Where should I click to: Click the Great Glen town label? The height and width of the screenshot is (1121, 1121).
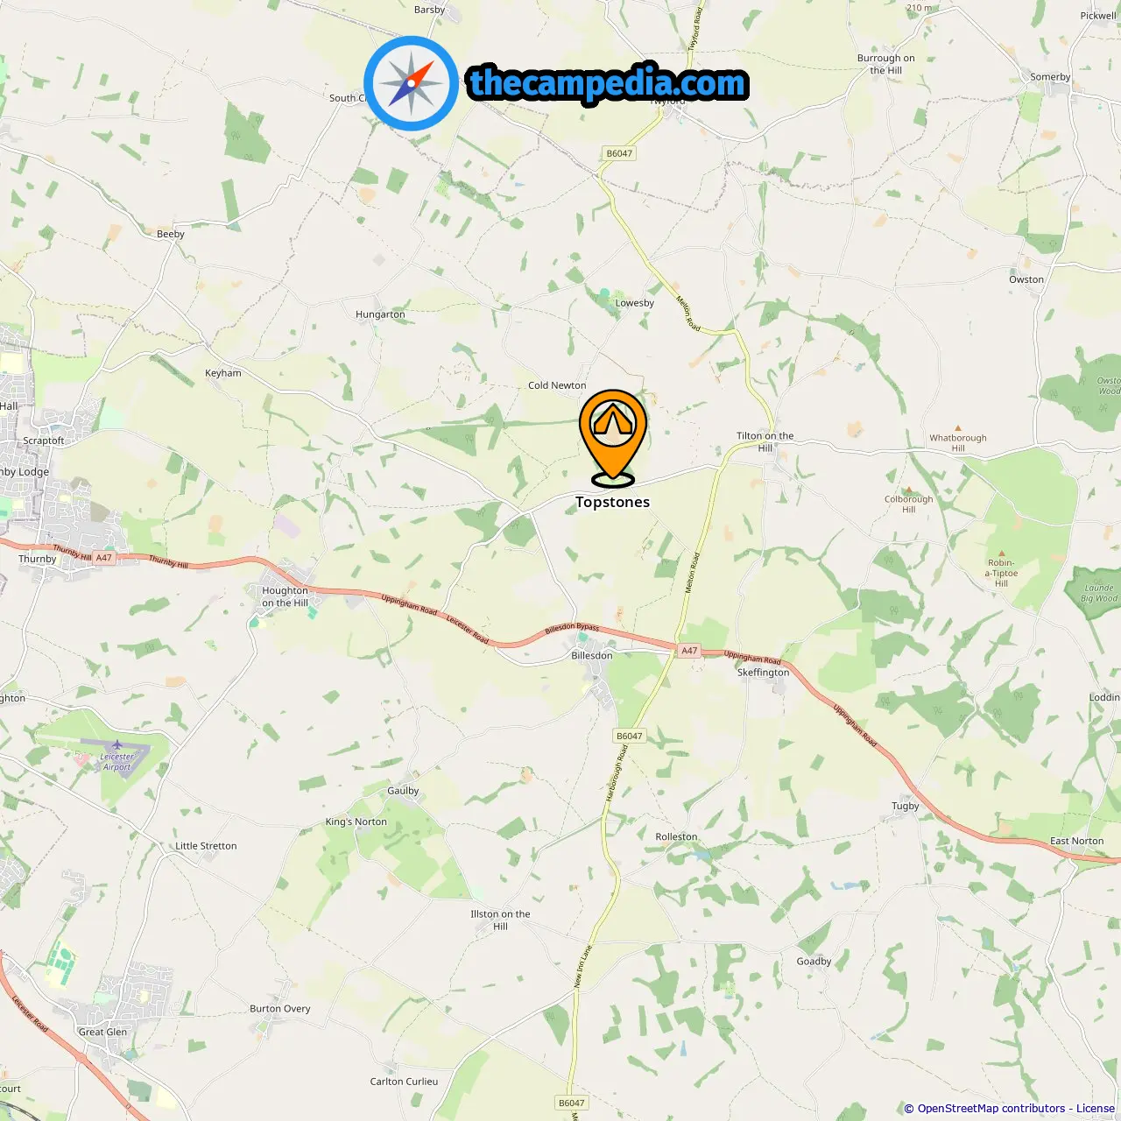[x=103, y=1032]
